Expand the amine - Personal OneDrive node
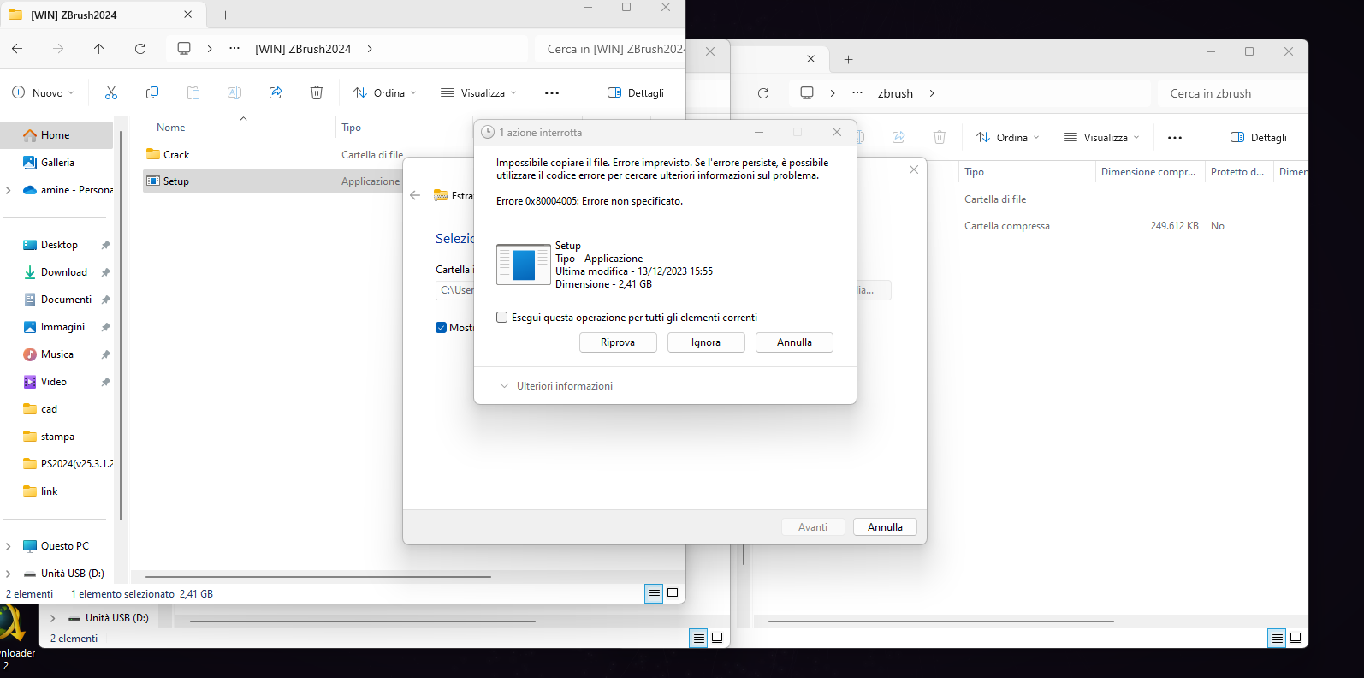 coord(9,190)
